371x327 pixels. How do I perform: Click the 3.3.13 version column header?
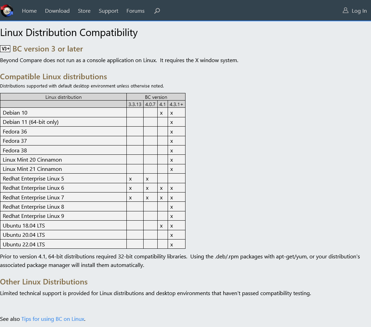135,104
